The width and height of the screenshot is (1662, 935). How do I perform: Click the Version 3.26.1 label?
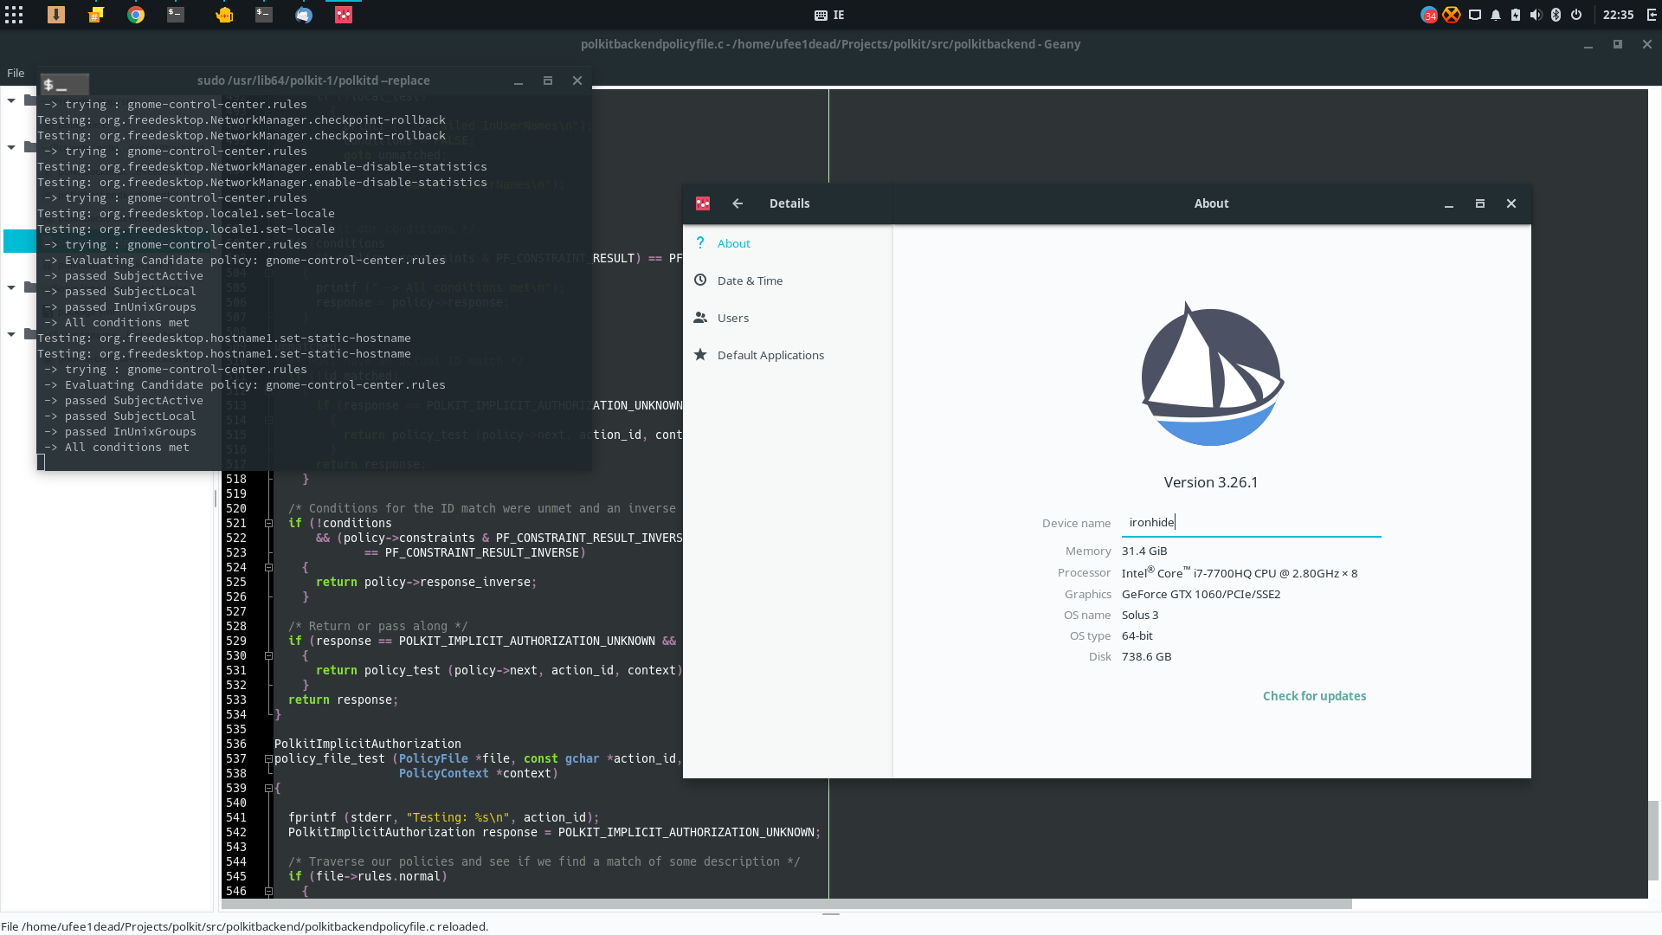[x=1211, y=482]
